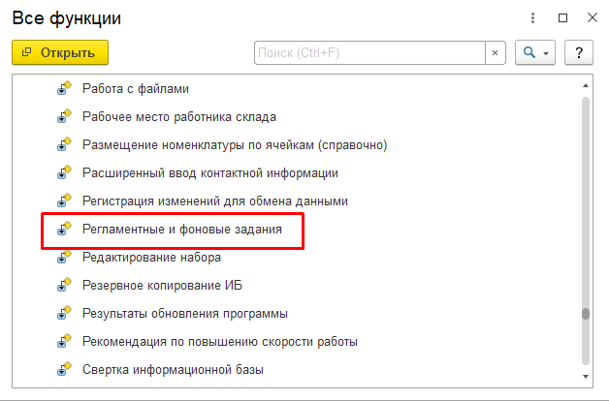The width and height of the screenshot is (609, 401).
Task: Click the icon beside Рабочее место работника склада
Action: click(x=64, y=116)
